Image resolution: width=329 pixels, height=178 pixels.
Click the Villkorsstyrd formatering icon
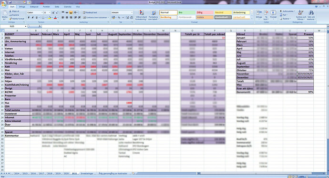click(x=142, y=13)
